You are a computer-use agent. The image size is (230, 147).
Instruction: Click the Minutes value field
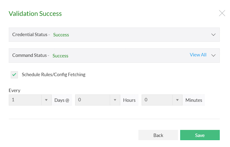(x=157, y=100)
